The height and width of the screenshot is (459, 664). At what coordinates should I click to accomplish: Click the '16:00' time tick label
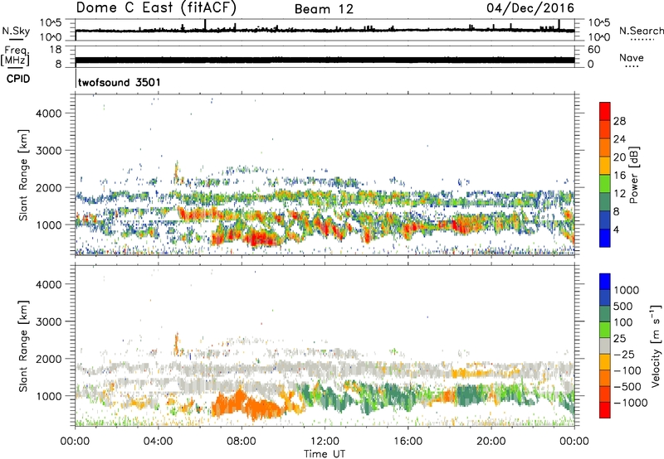pos(408,442)
